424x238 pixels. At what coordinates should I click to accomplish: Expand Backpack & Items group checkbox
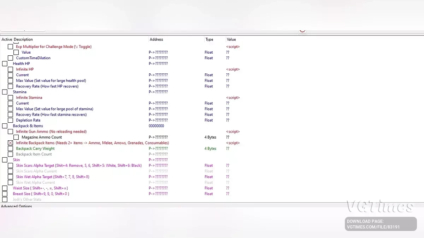point(5,126)
